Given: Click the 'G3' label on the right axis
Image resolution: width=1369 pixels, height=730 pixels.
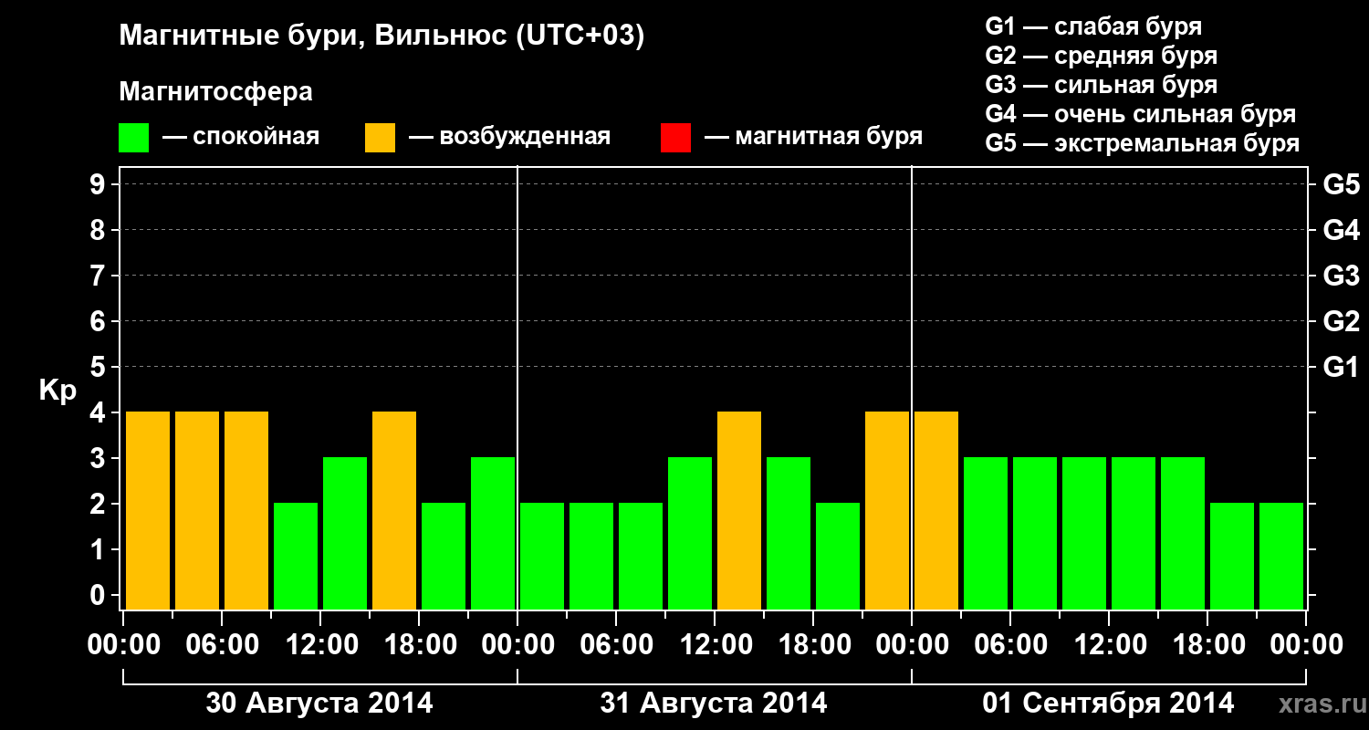Looking at the screenshot, I should click(x=1341, y=276).
